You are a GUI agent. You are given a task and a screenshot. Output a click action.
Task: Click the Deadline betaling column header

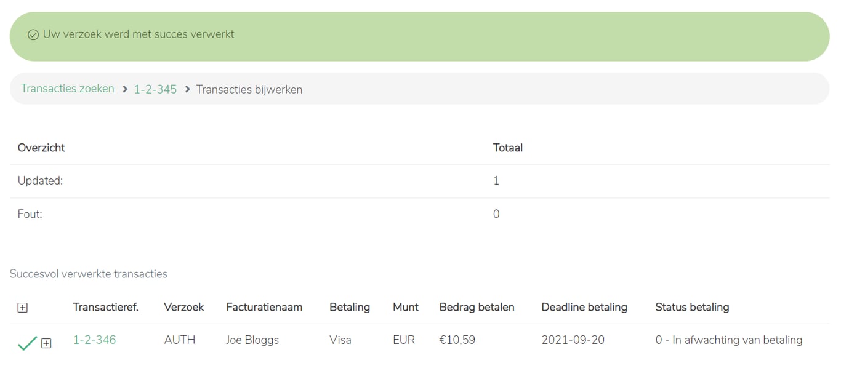point(584,307)
